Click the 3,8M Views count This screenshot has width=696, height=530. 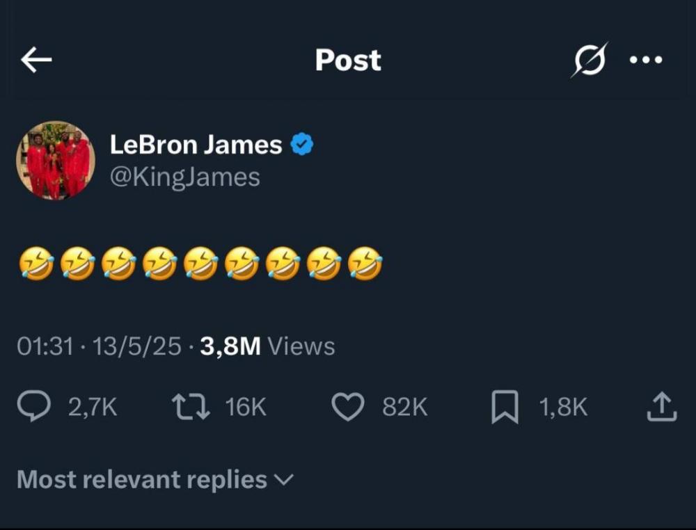[267, 346]
